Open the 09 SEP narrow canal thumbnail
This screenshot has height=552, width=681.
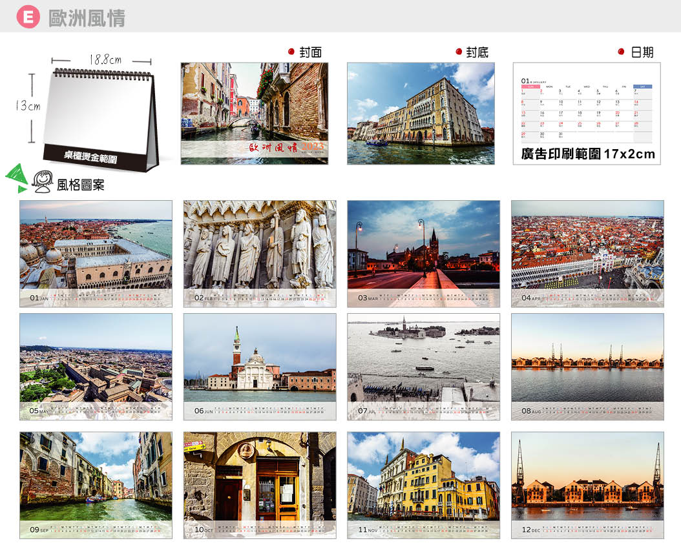(96, 485)
